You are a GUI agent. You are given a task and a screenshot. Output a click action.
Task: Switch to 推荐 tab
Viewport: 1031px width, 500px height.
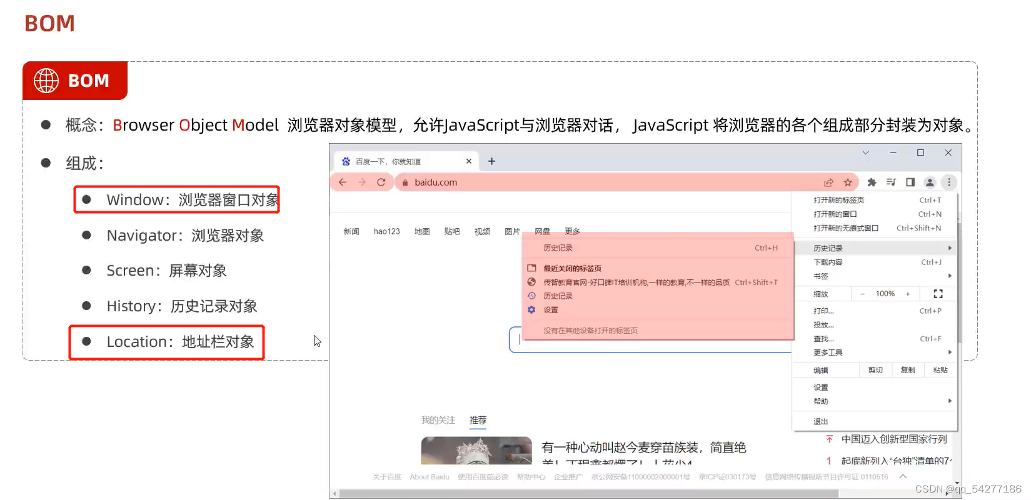tap(478, 420)
